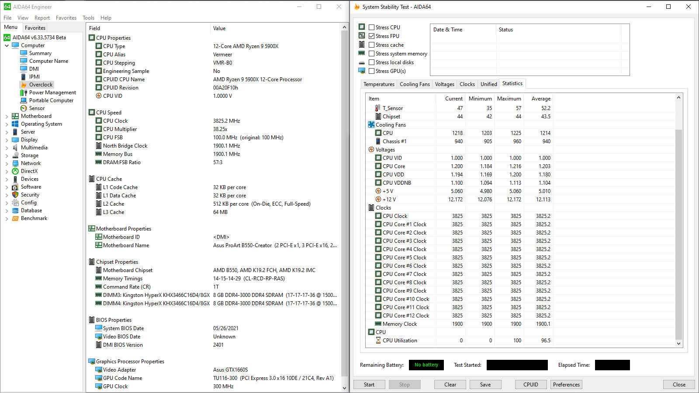The height and width of the screenshot is (393, 699).
Task: Click the Display icon in the tree
Action: coord(15,140)
